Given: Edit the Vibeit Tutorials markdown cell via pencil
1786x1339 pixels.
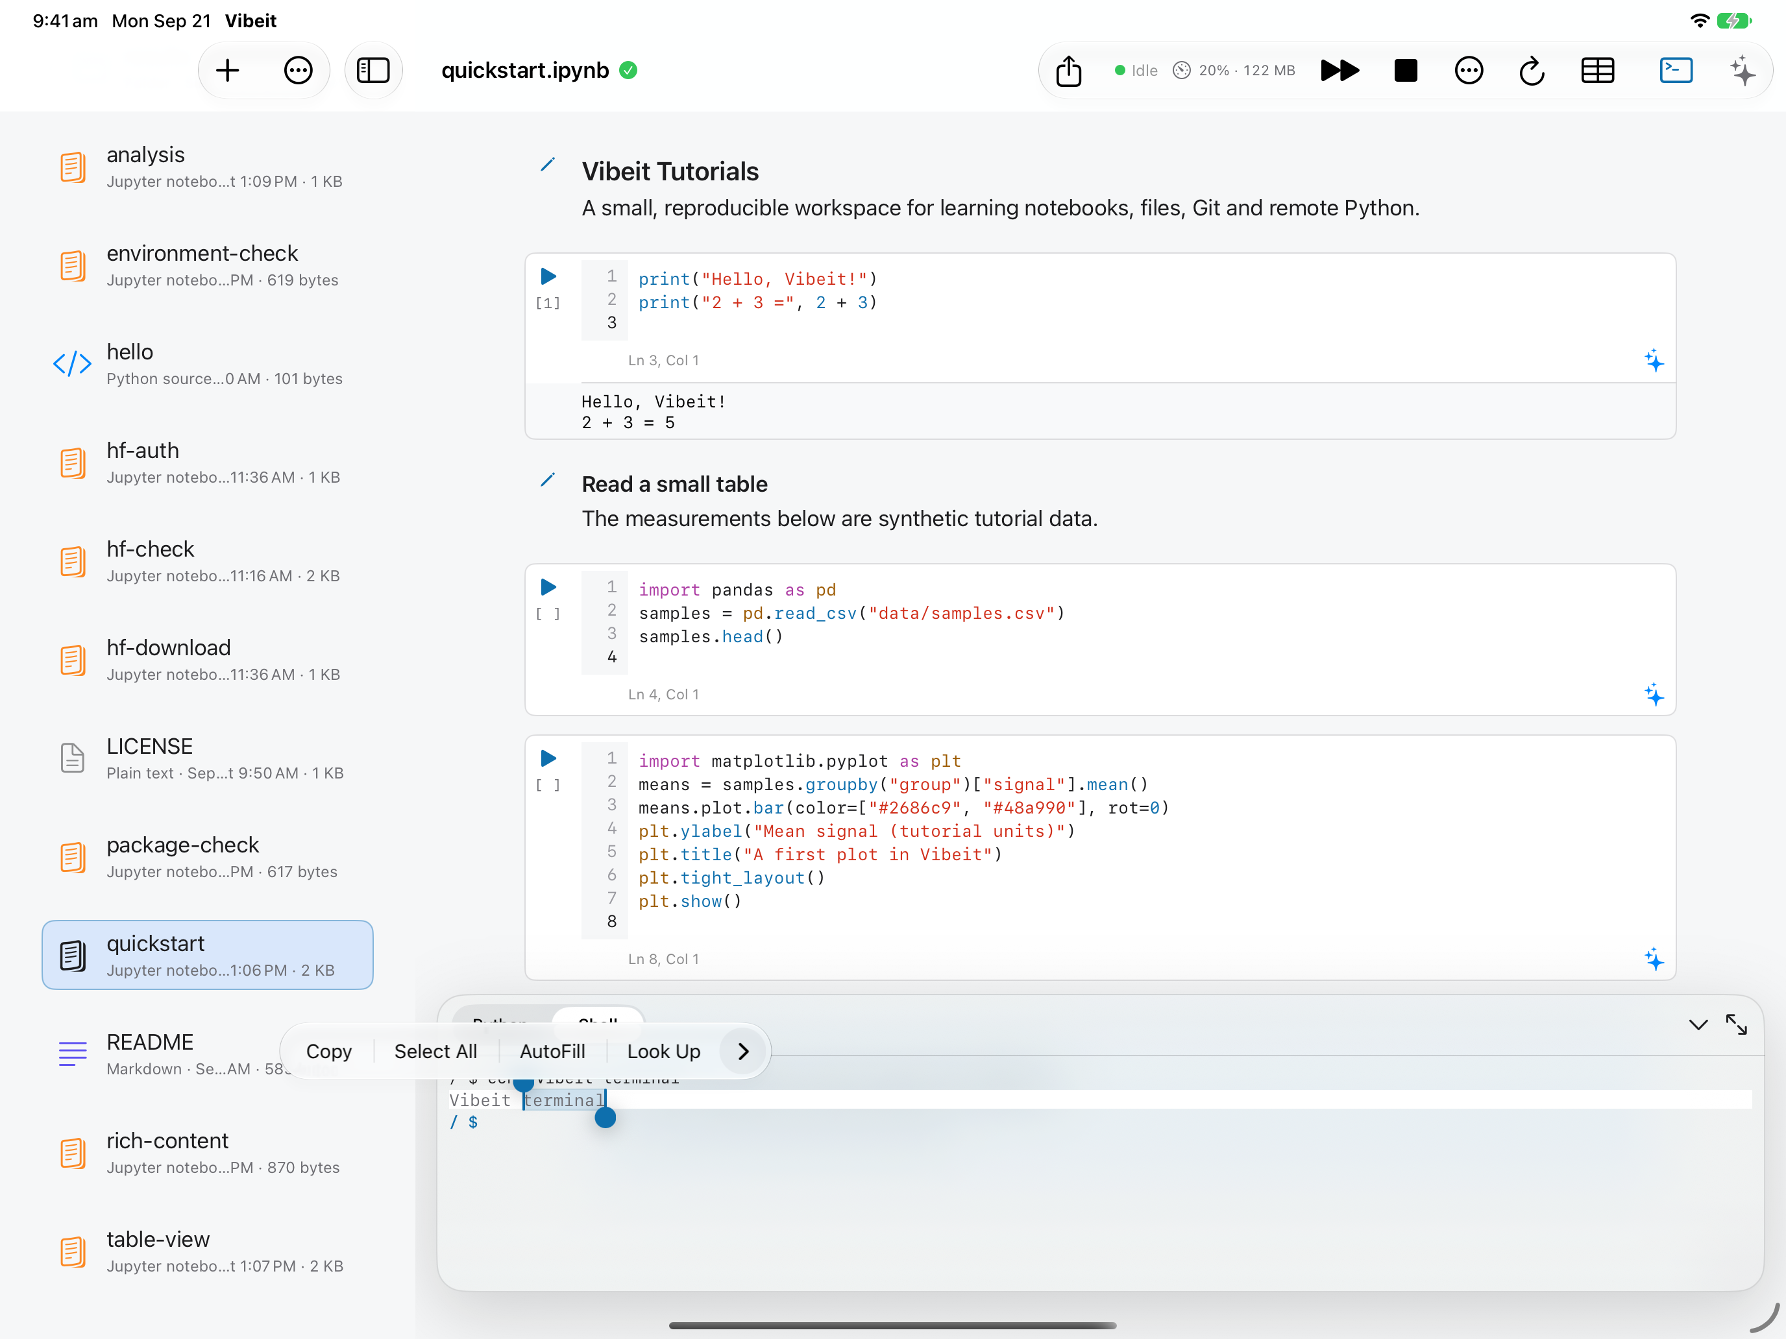Looking at the screenshot, I should (548, 165).
